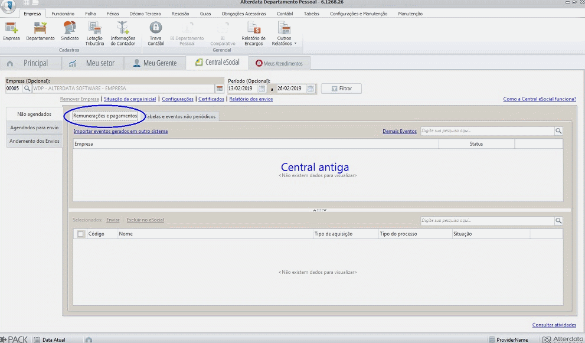
Task: Sort by the Nome column header
Action: click(215, 234)
